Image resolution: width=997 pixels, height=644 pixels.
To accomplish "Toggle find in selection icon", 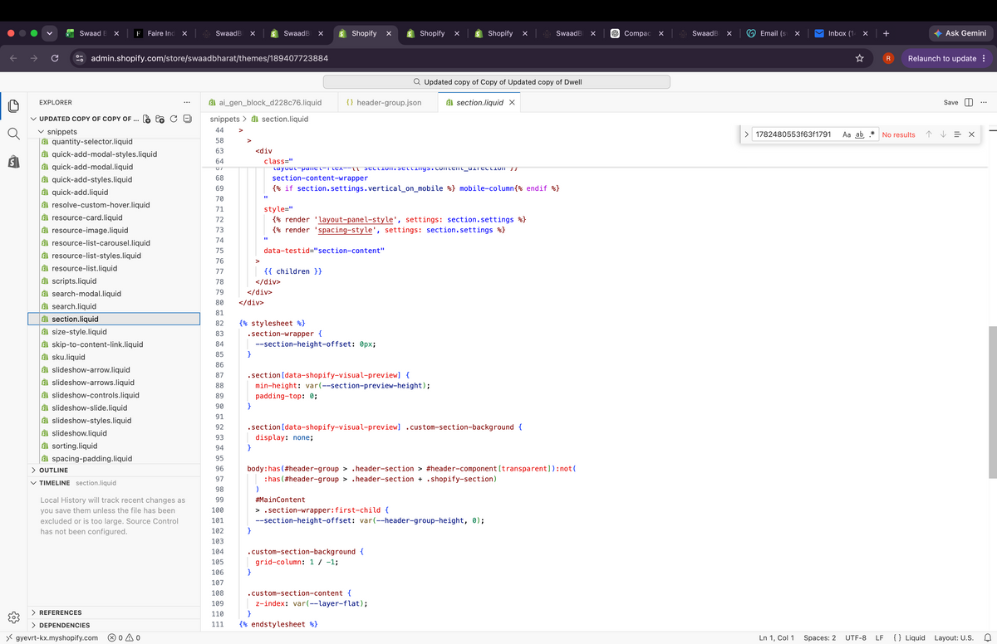I will tap(957, 134).
